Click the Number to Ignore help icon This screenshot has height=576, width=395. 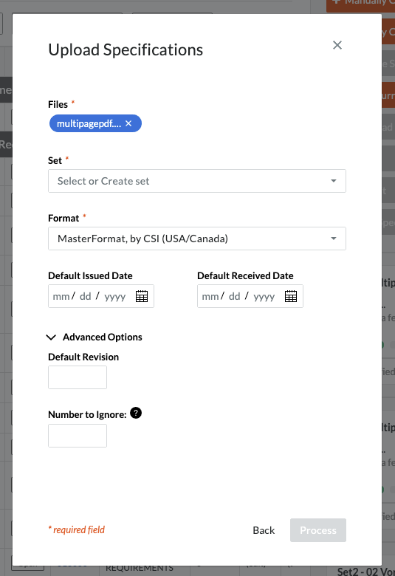(136, 414)
